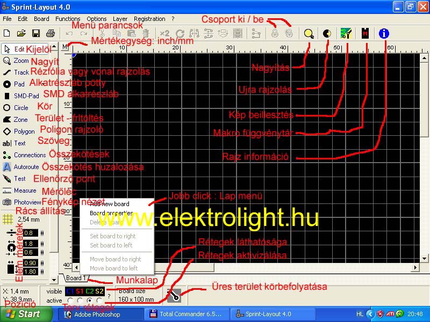Open the blue project info icon
Image resolution: width=430 pixels, height=322 pixels.
(384, 33)
